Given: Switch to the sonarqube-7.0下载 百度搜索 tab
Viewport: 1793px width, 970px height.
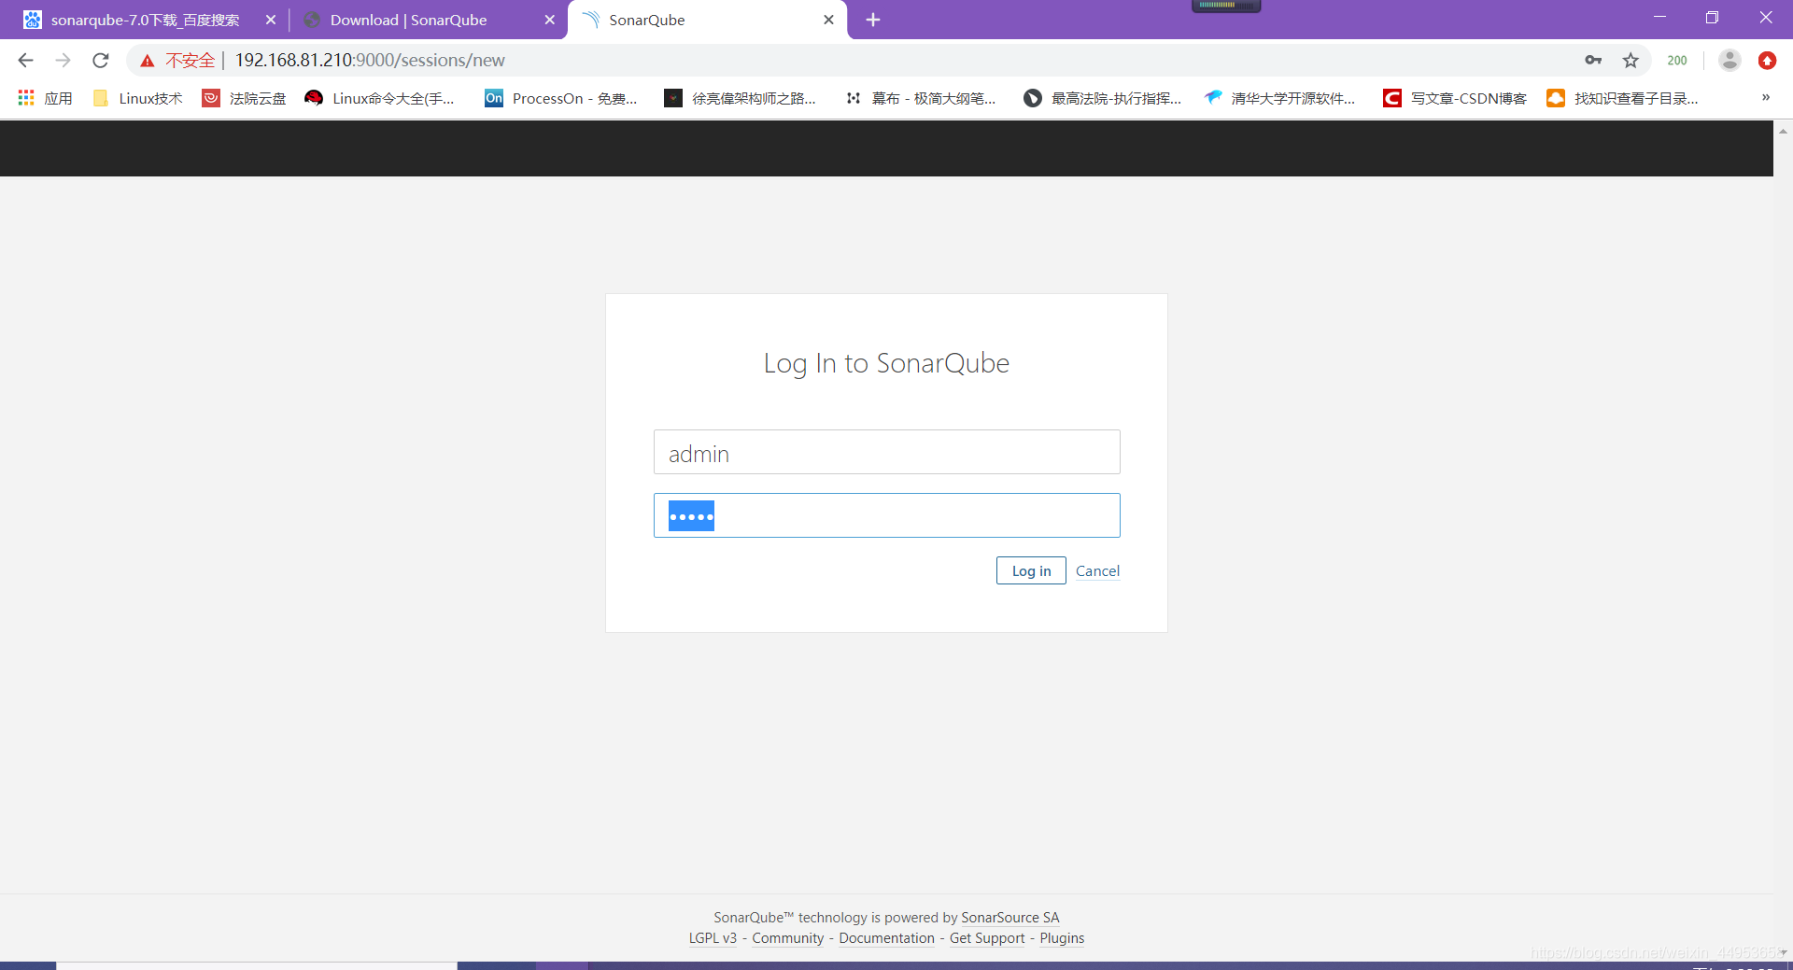Looking at the screenshot, I should coord(145,20).
